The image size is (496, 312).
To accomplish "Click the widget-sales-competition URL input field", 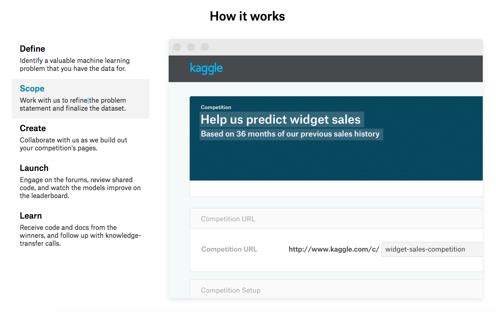I will click(432, 249).
